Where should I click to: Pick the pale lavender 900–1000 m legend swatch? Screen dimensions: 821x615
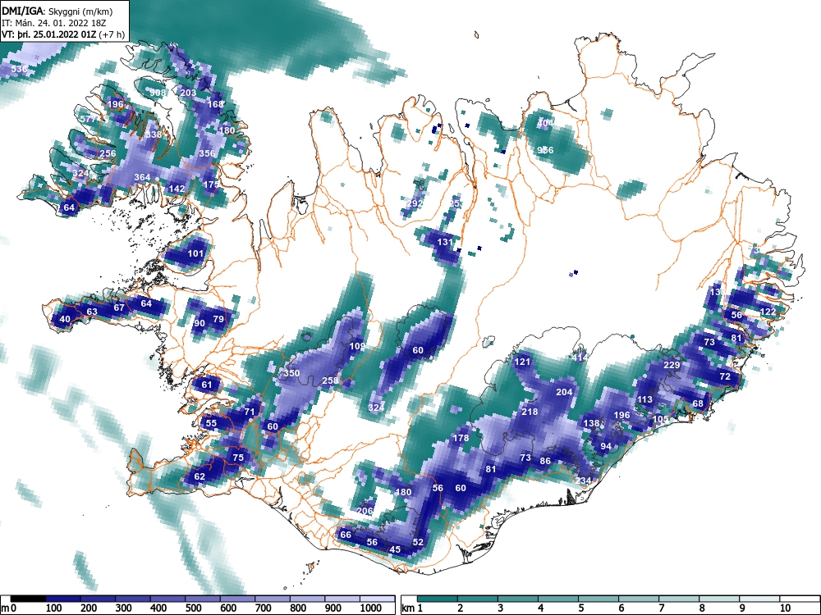point(342,599)
